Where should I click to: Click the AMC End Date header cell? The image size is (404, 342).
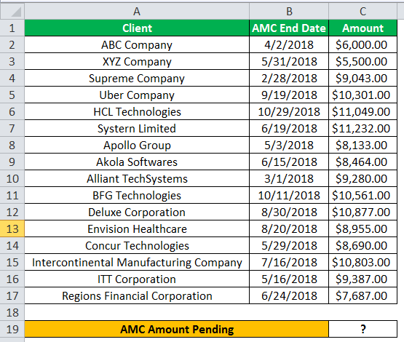coord(289,28)
